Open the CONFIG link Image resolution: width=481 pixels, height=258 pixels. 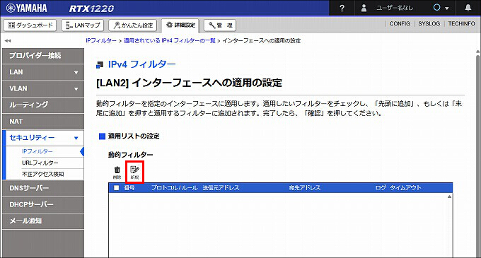point(400,23)
